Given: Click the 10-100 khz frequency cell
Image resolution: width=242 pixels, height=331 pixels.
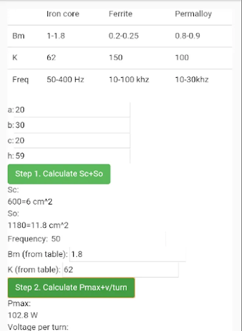Looking at the screenshot, I should 129,79.
